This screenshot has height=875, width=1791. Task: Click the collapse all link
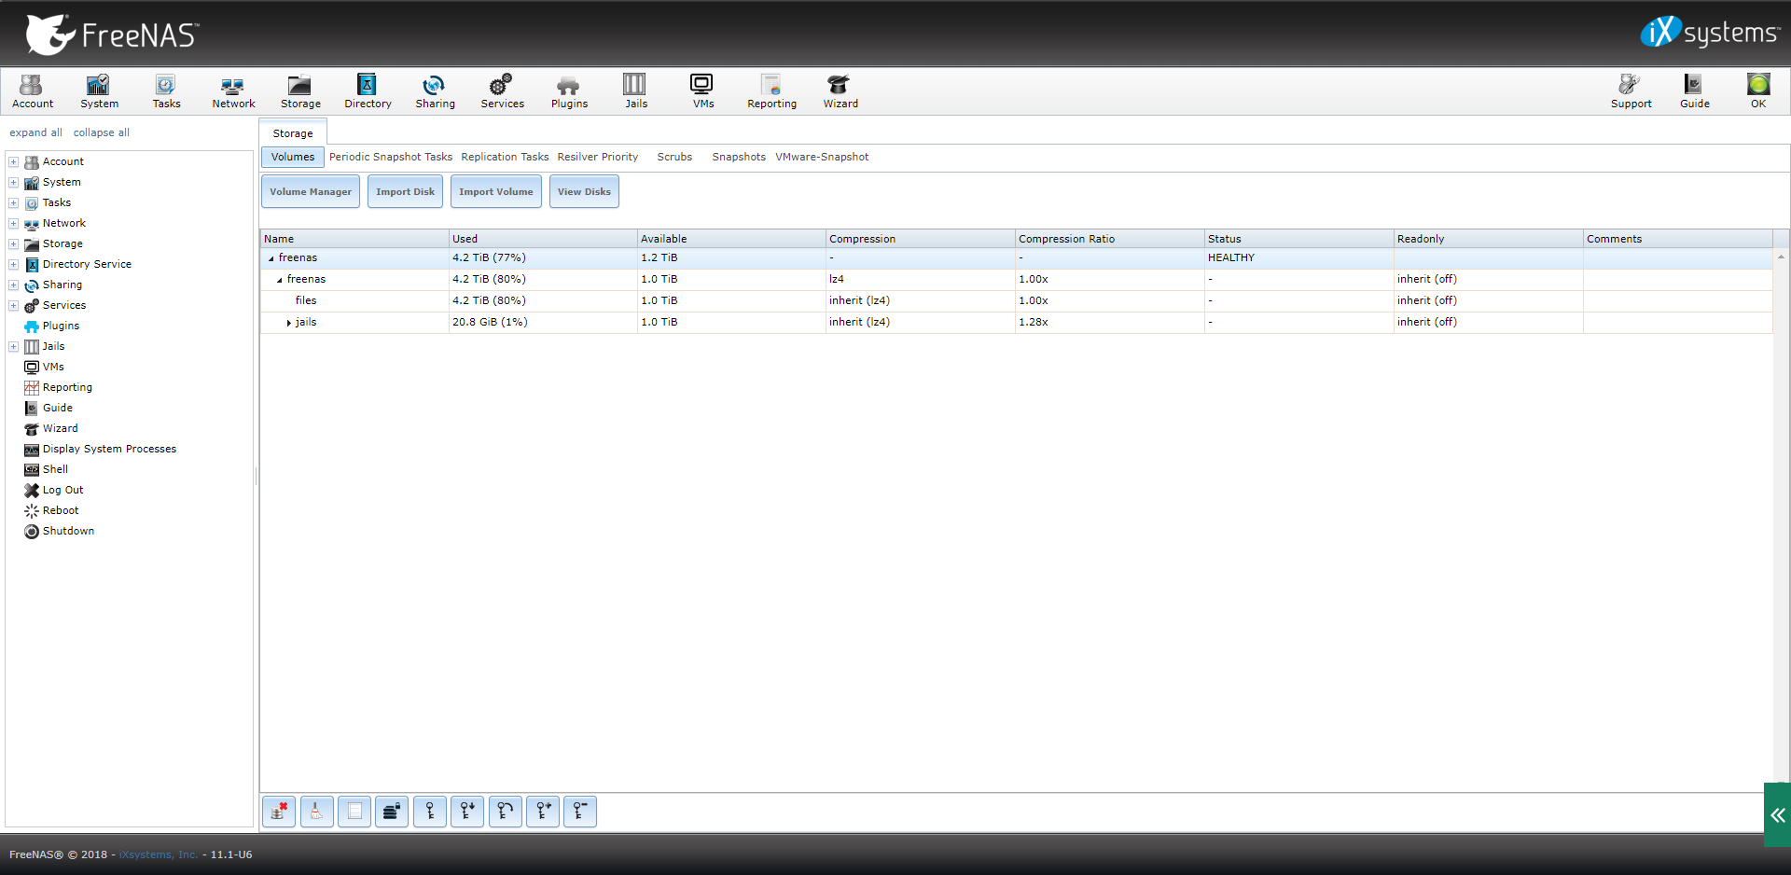click(x=102, y=132)
